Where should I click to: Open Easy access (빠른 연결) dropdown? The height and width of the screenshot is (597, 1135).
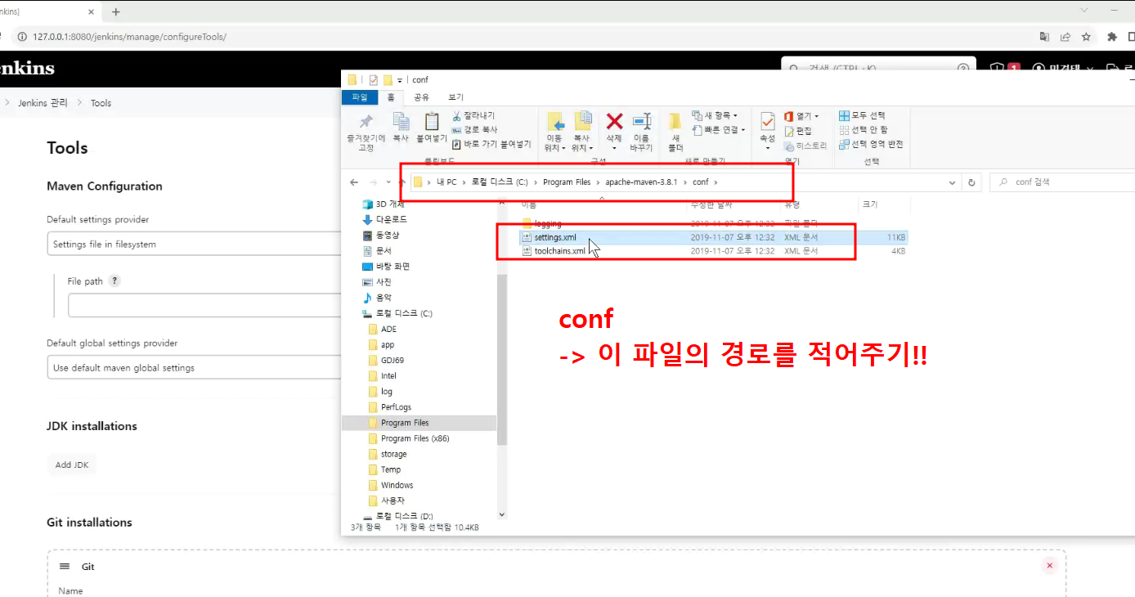(719, 129)
